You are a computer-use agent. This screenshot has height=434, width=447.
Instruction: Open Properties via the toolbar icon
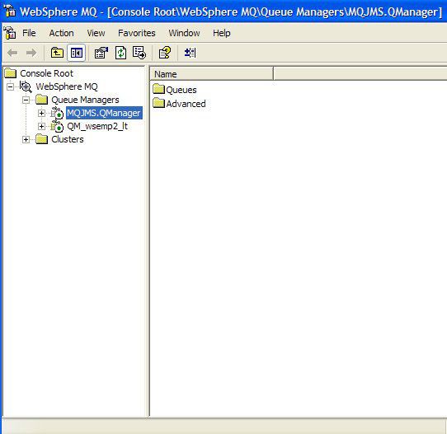click(101, 53)
